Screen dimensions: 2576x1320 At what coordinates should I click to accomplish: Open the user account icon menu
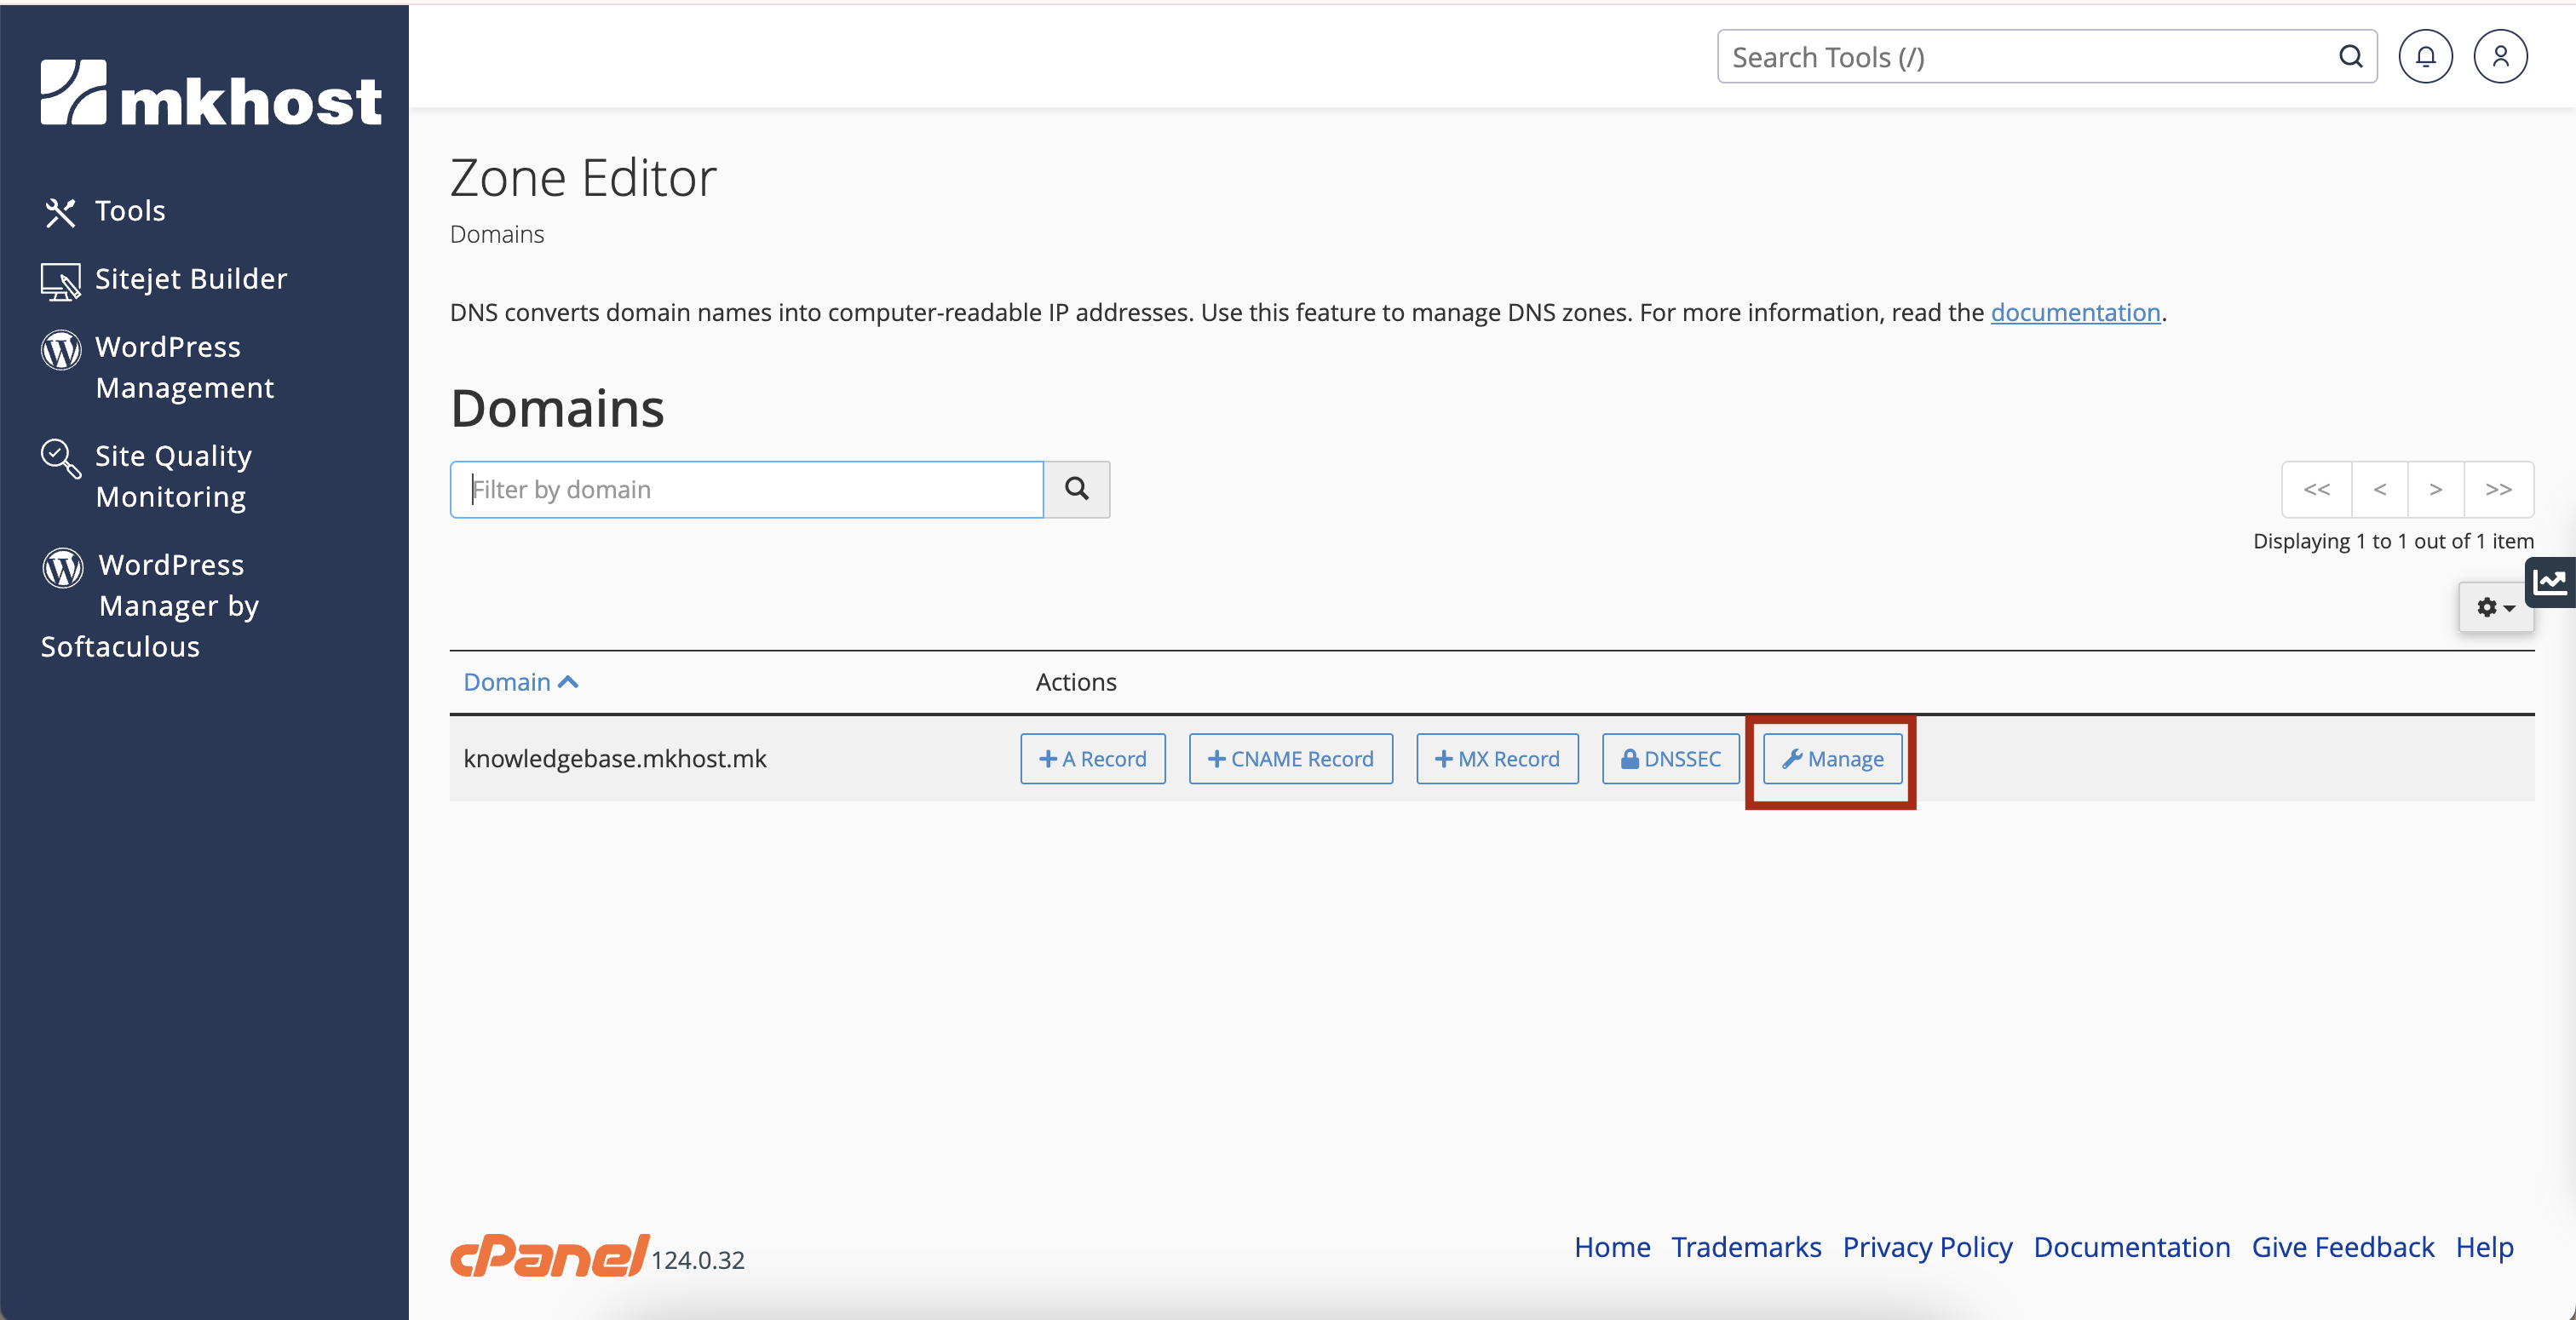pos(2499,57)
